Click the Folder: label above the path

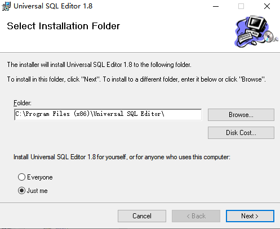click(x=23, y=103)
